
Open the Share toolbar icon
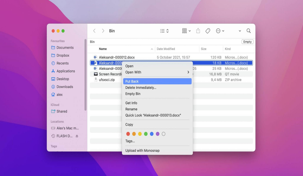point(198,31)
